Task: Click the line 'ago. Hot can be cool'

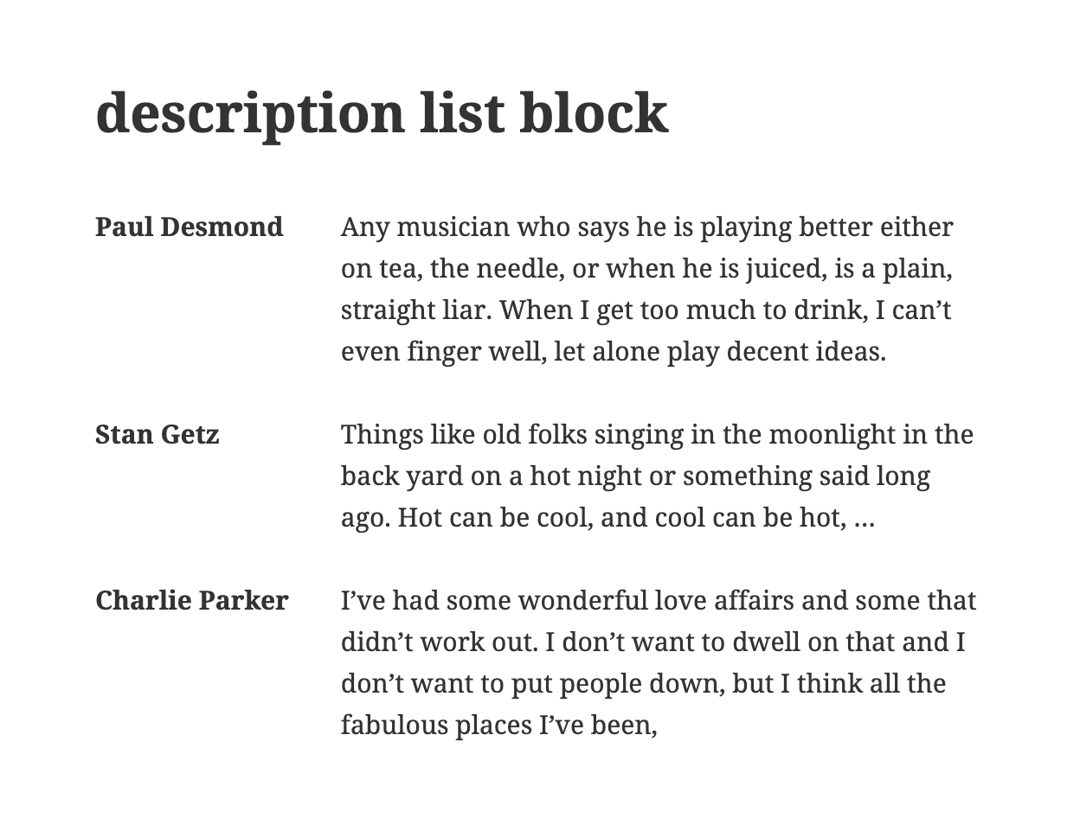Action: (x=607, y=518)
